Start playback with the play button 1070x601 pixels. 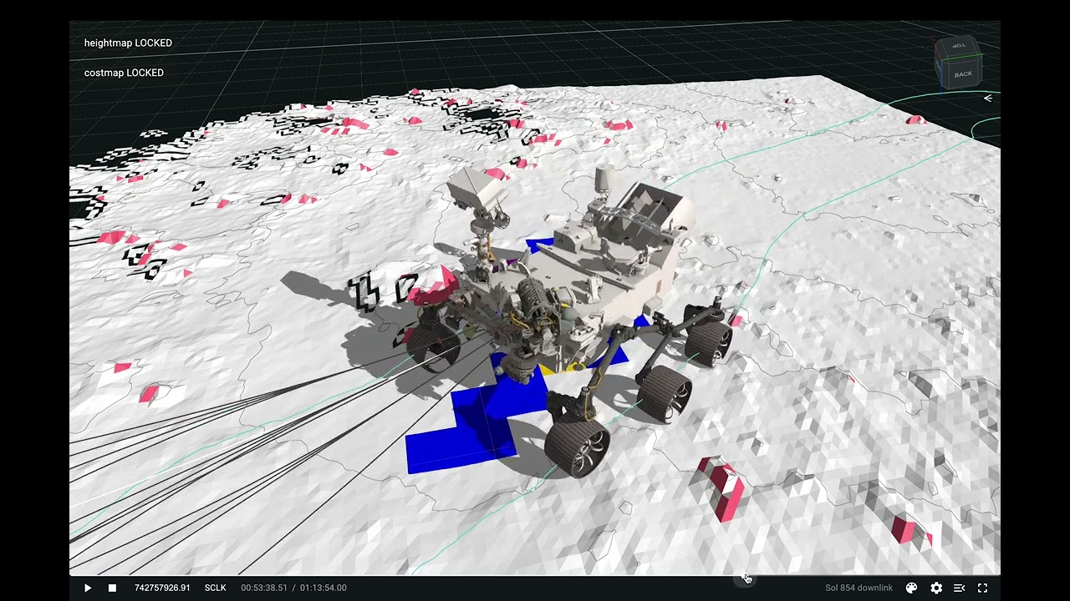(x=88, y=588)
